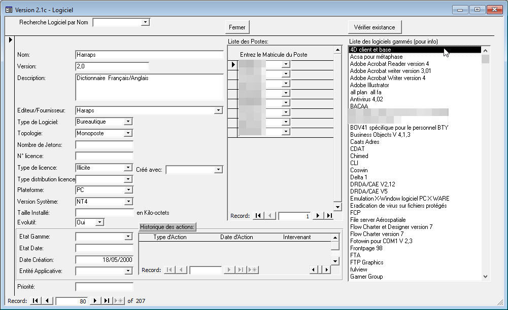This screenshot has height=310, width=508.
Task: Go to first record in Liste des Postes
Action: [x=258, y=216]
